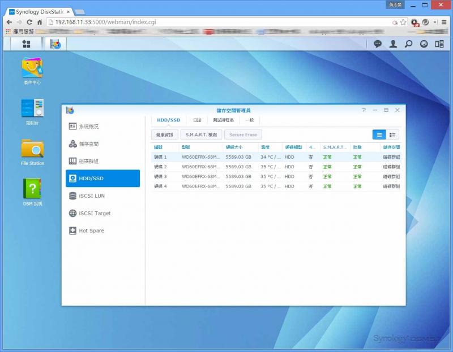
Task: Open the user options person icon
Action: (x=393, y=44)
